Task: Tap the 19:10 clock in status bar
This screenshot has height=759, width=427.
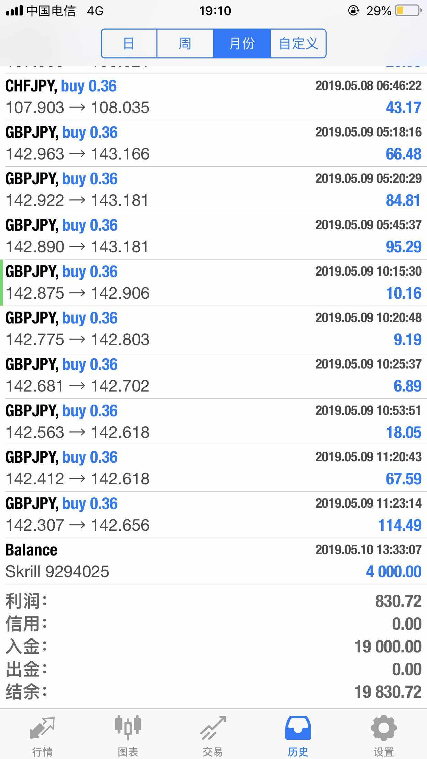Action: pos(215,11)
